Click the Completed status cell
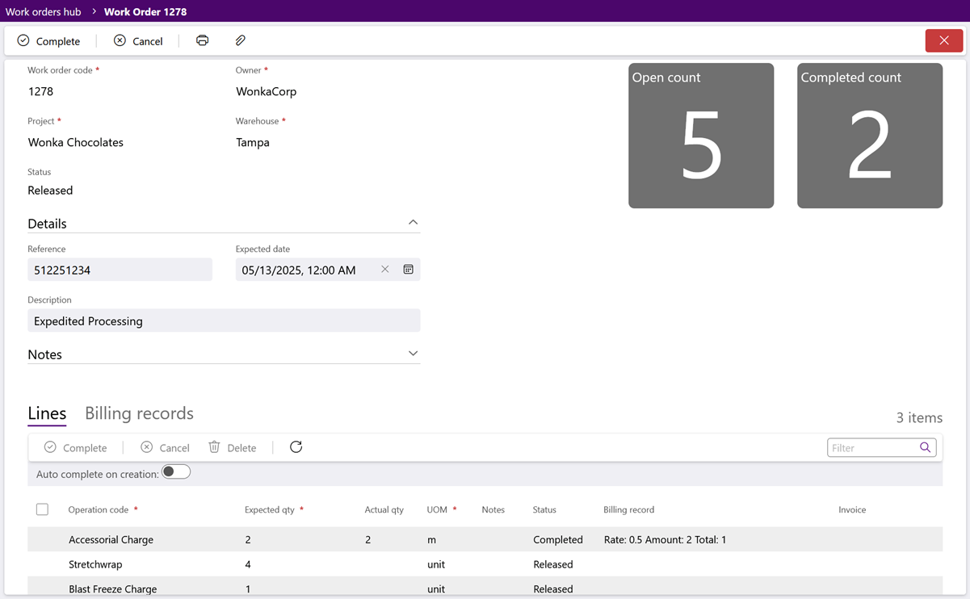 tap(557, 539)
